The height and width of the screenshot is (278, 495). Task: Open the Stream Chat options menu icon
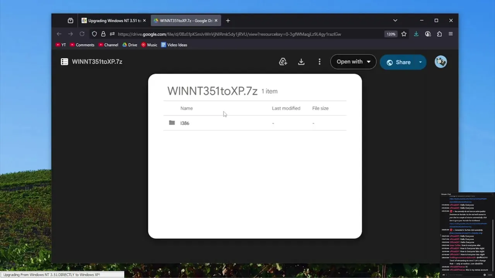492,194
